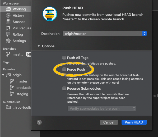Confirm with the Push HEAD button
Image resolution: width=158 pixels, height=137 pixels.
point(134,122)
